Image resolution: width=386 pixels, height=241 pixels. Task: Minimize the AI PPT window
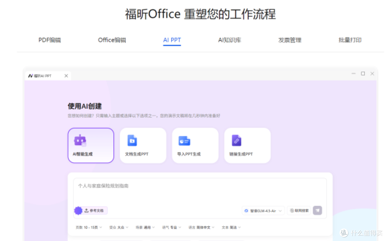pyautogui.click(x=354, y=73)
